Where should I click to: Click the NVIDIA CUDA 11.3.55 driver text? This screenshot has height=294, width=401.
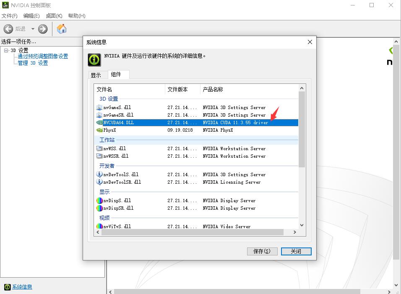click(236, 123)
